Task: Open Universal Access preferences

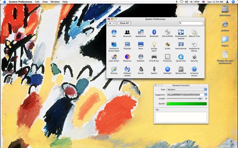Action: pos(194,71)
